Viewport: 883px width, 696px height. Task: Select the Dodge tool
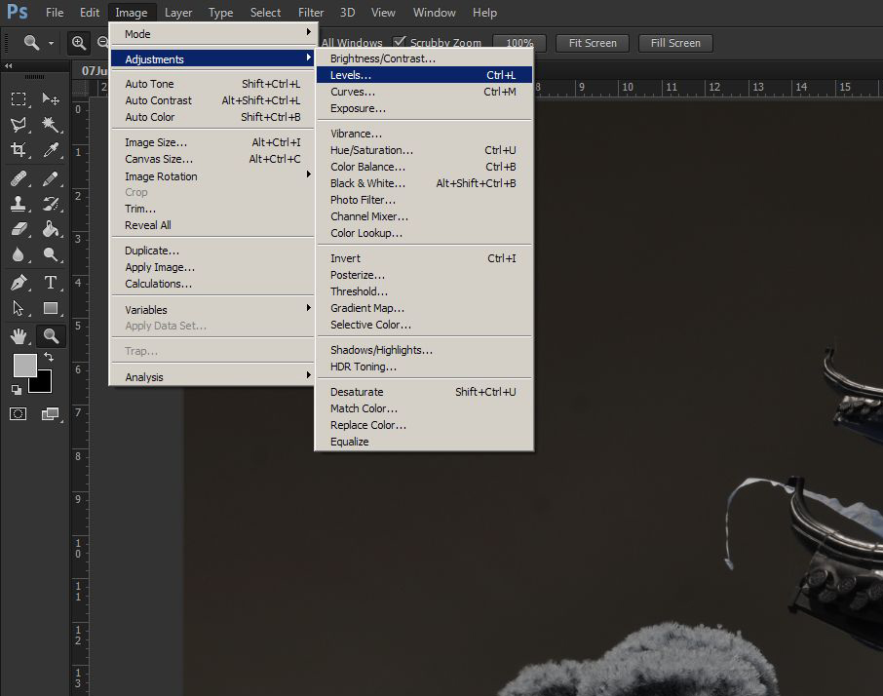click(x=51, y=254)
